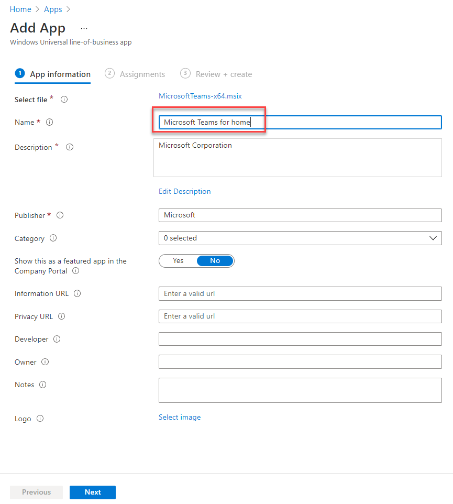The width and height of the screenshot is (453, 504).
Task: Show info tooltip for Name field
Action: (x=49, y=122)
